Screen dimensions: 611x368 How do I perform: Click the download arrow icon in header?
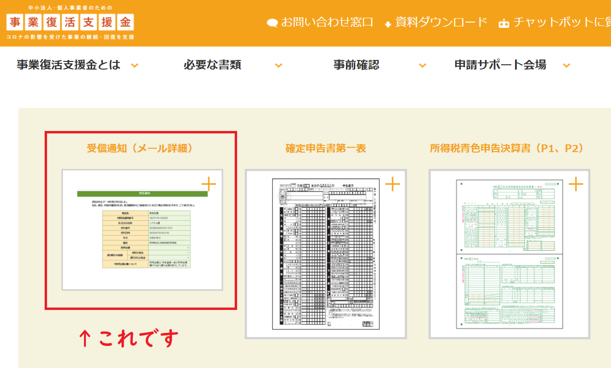pyautogui.click(x=388, y=24)
